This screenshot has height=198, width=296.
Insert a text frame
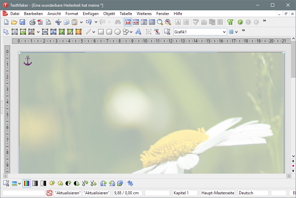pos(15,32)
